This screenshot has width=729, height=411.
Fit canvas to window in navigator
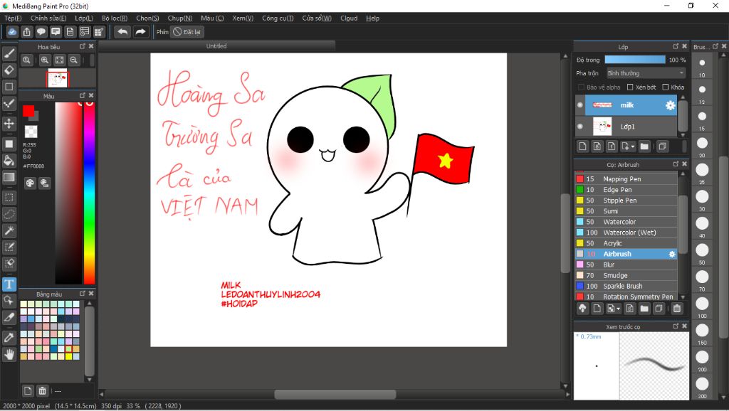point(60,60)
